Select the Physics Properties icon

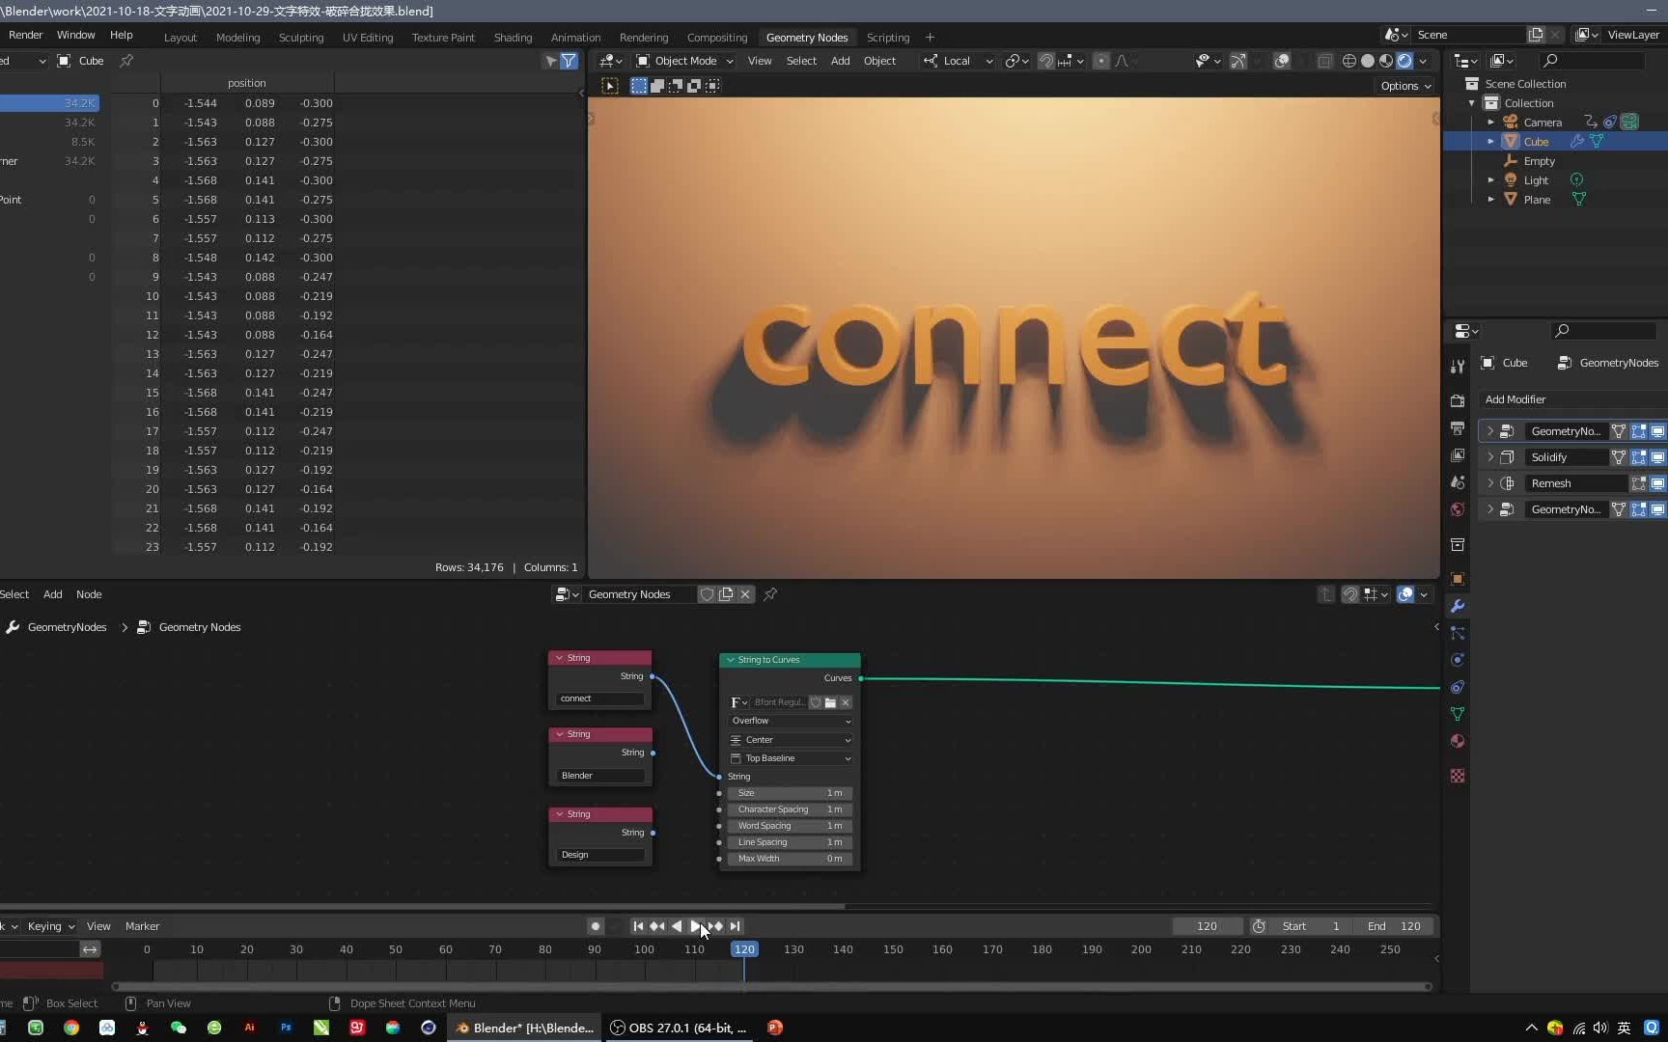pos(1458,660)
